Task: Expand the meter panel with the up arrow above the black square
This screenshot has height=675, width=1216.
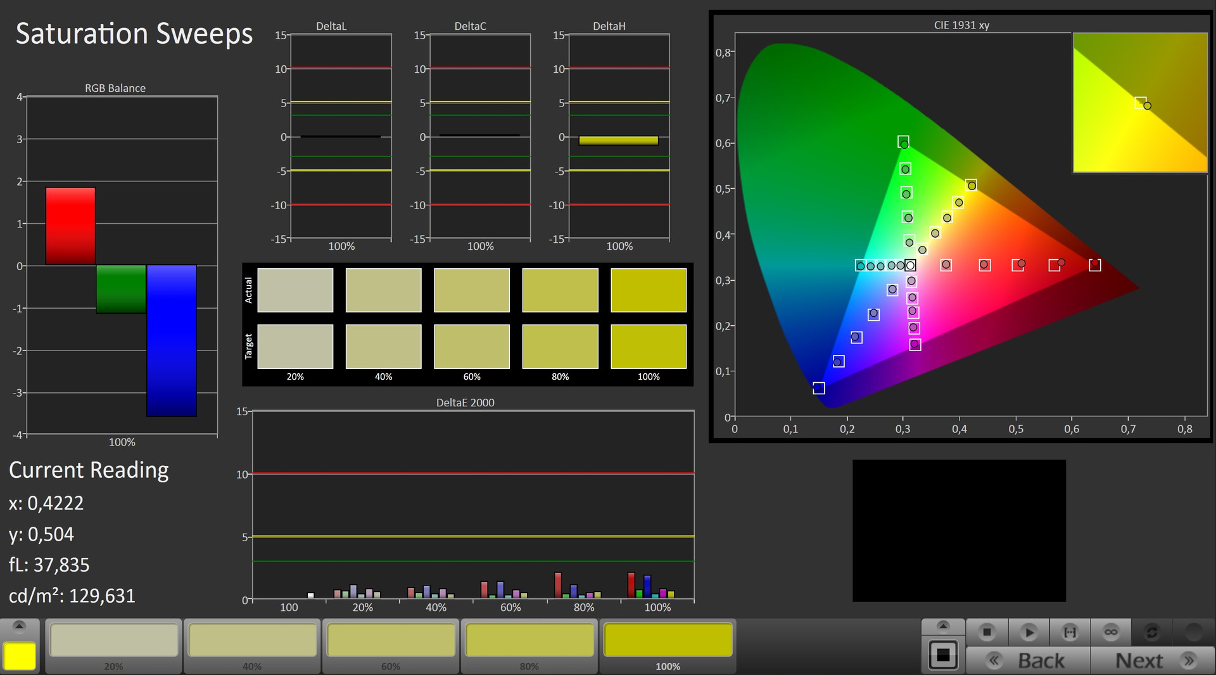Action: (943, 626)
